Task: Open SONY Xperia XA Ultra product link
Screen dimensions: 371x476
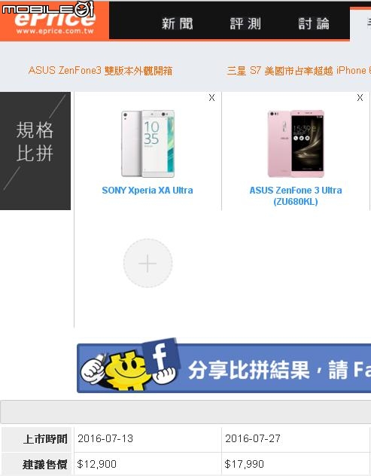Action: tap(147, 191)
